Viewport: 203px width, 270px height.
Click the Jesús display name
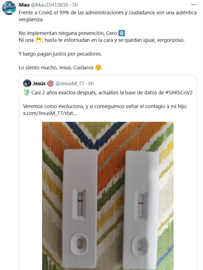(39, 84)
